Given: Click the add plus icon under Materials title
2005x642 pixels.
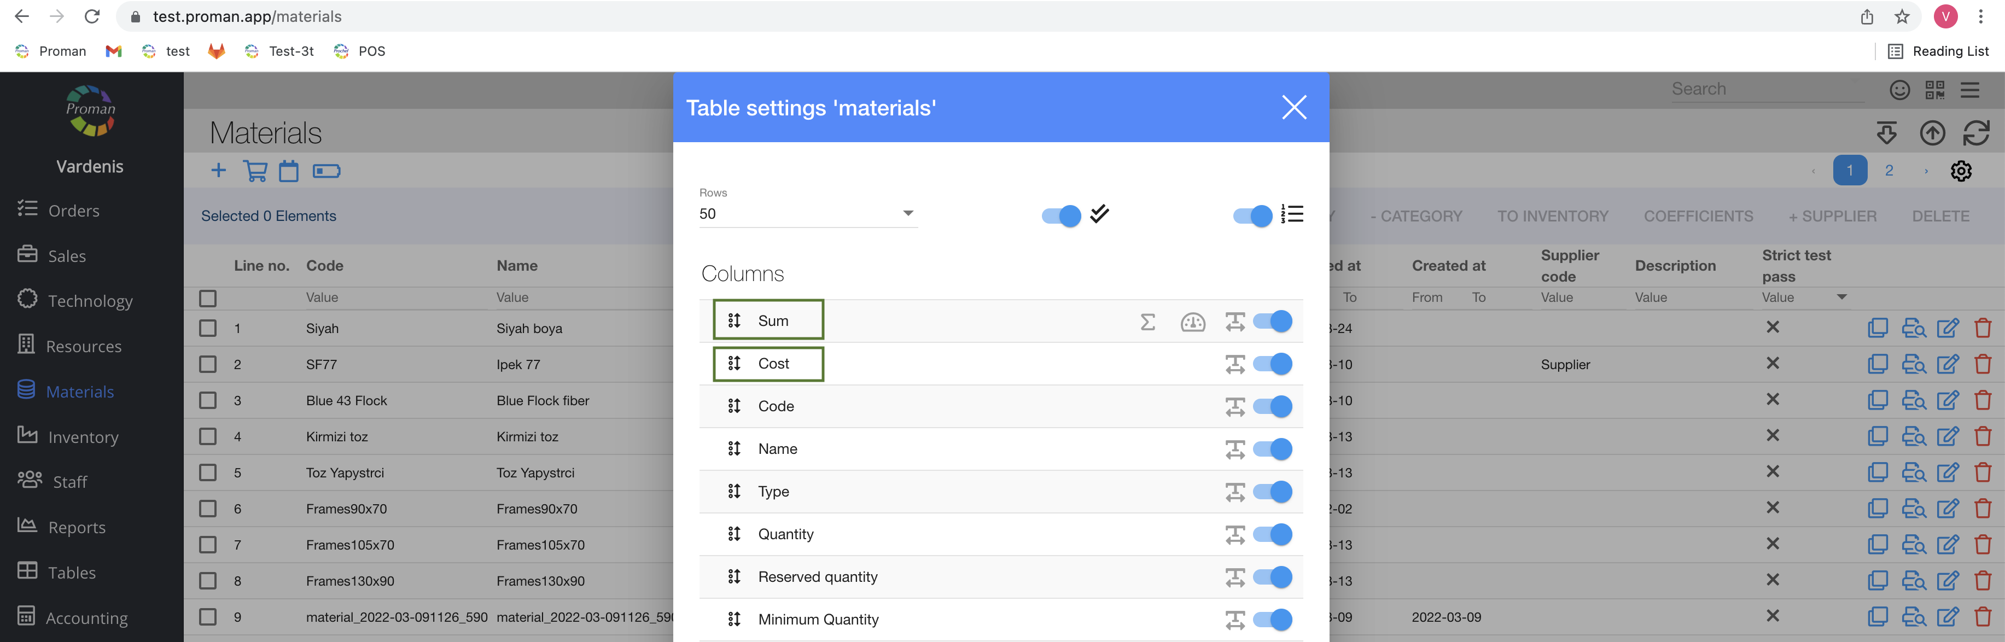Looking at the screenshot, I should point(219,171).
